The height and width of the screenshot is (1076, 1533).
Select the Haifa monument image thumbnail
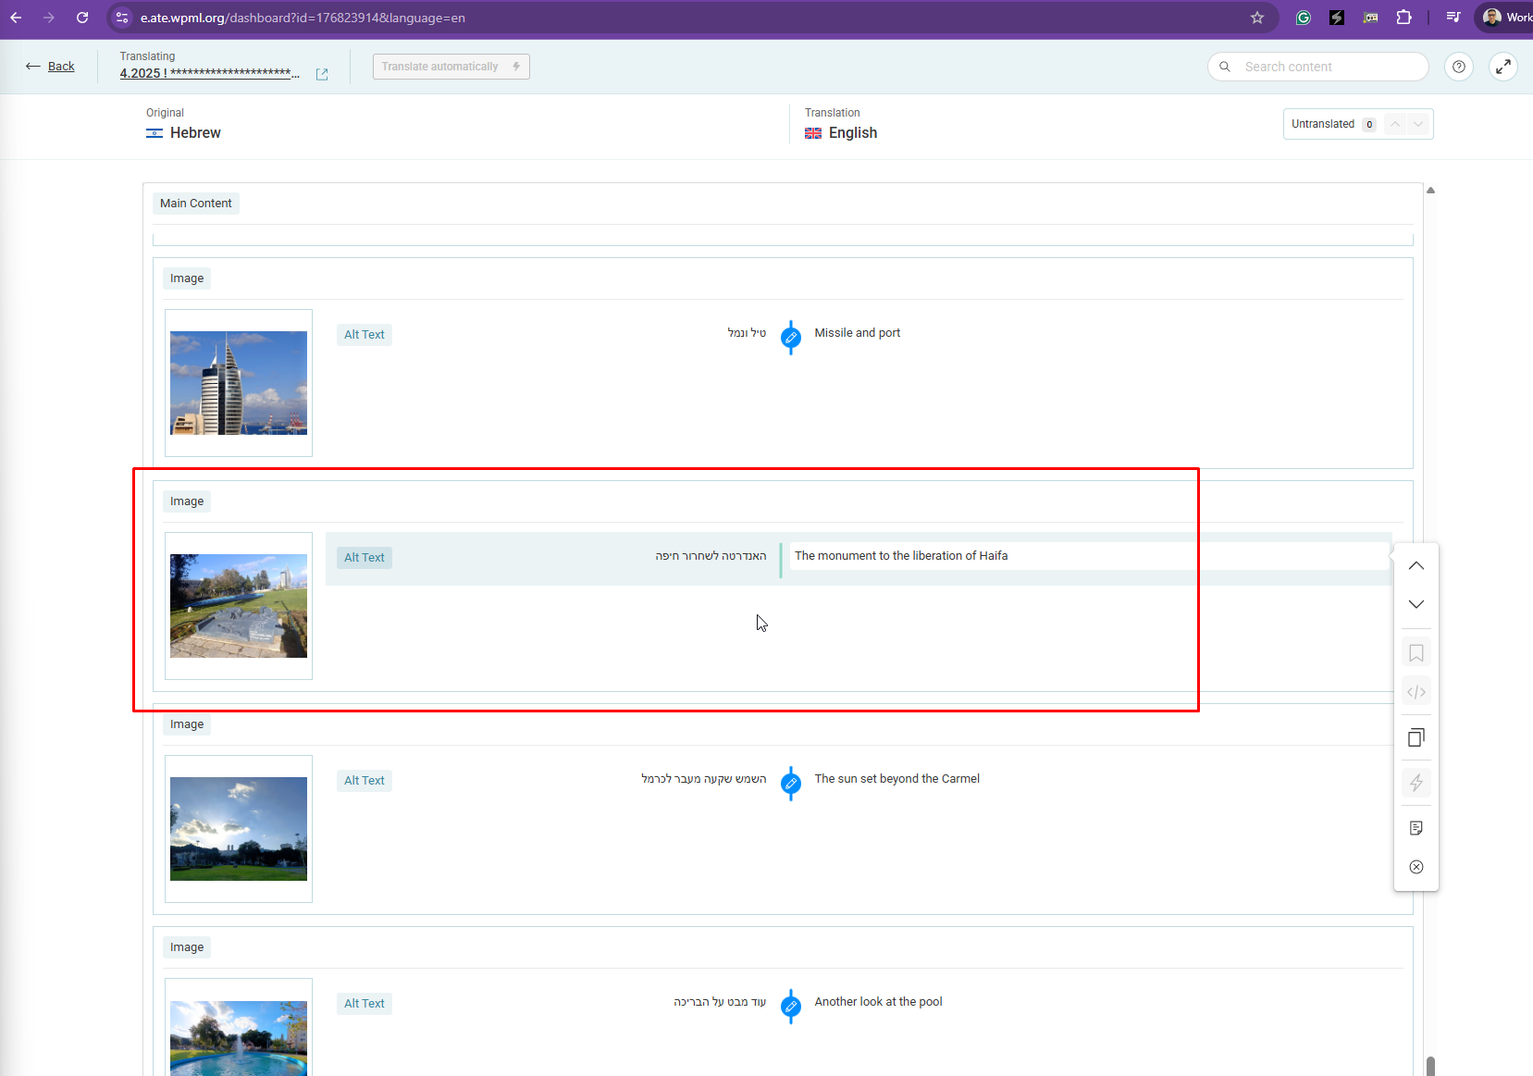coord(239,606)
